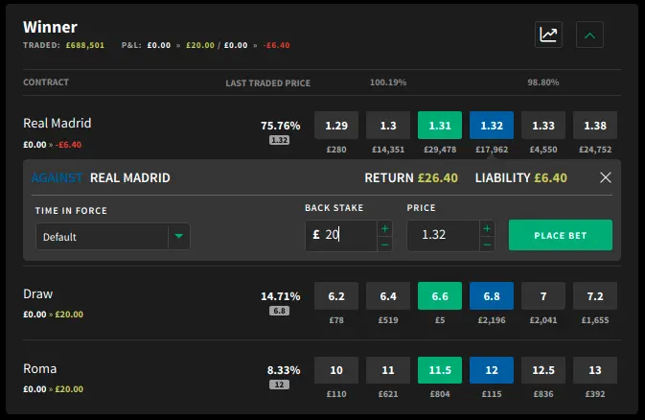645x420 pixels.
Task: Select Draw 6.2 price
Action: coord(336,296)
